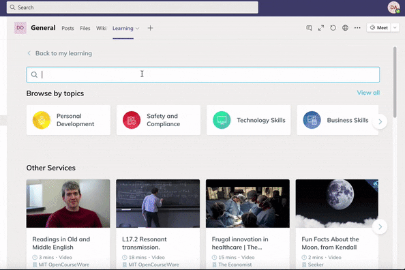Viewport: 405px width, 270px height.
Task: Open Business Skills topic card
Action: (x=337, y=120)
